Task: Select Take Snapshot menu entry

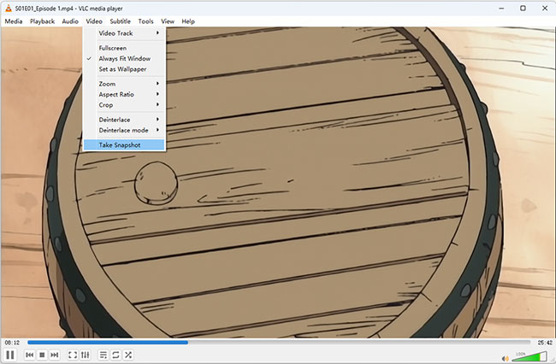Action: 124,144
